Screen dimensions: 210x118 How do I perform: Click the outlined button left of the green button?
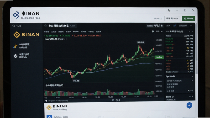coord(172,18)
